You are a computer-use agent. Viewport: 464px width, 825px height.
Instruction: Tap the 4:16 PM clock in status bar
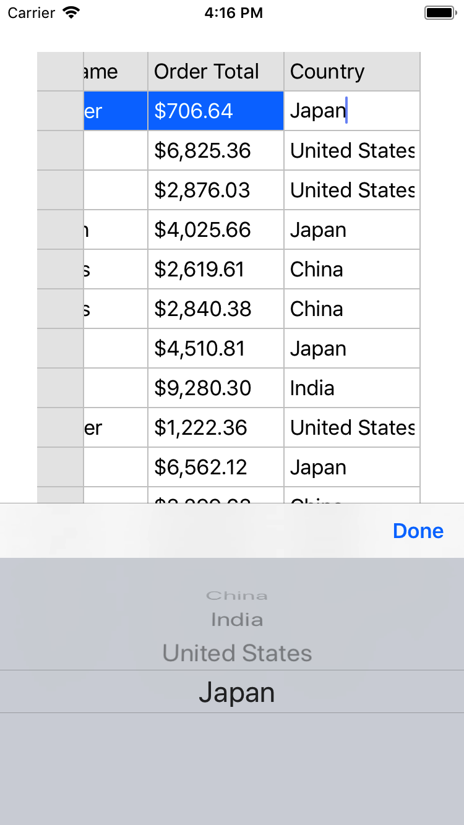pos(233,13)
